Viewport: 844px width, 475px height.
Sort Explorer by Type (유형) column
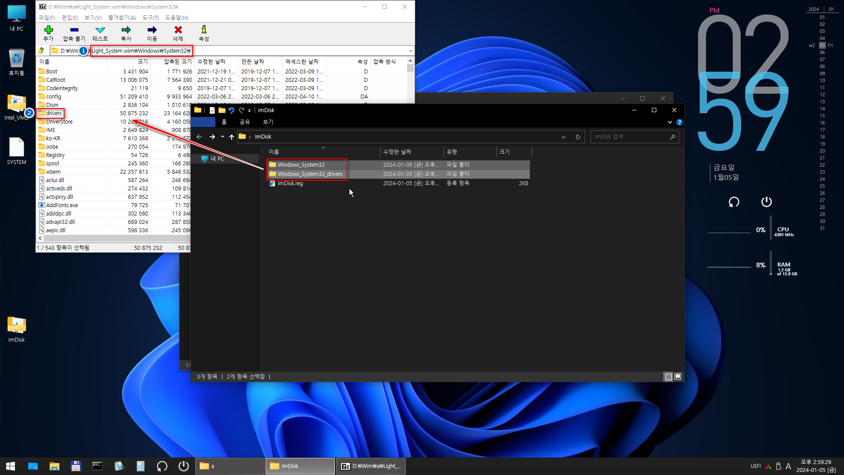click(x=469, y=152)
